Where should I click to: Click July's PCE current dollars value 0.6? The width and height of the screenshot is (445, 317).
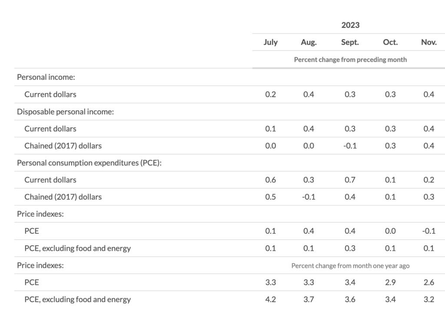(x=270, y=180)
